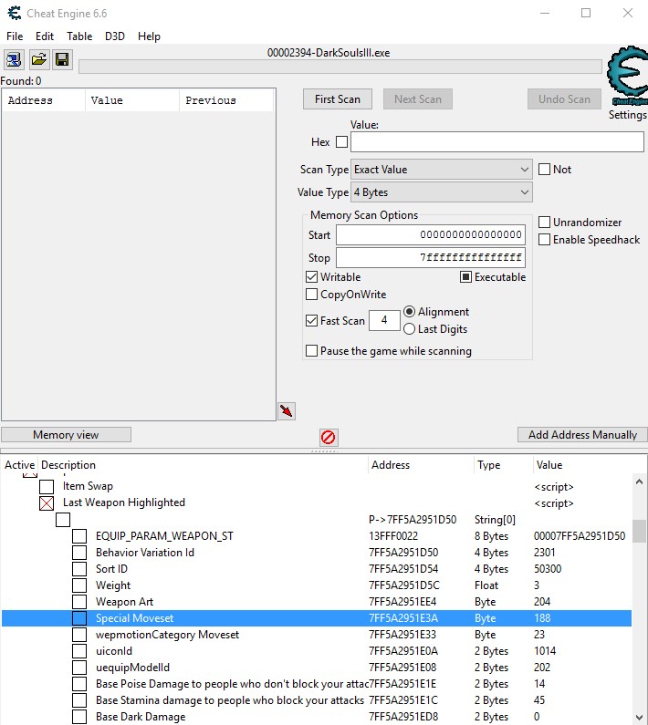Freeze the Weight entry

[79, 585]
